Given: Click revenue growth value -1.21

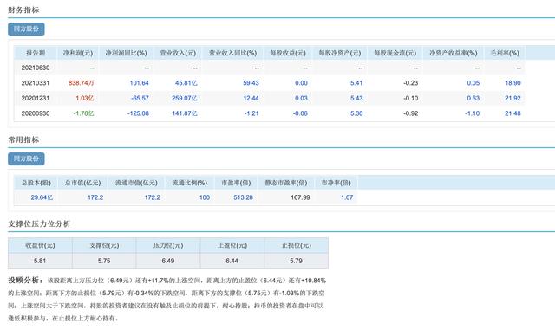Looking at the screenshot, I should click(251, 113).
